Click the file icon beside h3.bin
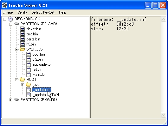The height and width of the screenshot is (126, 168). point(23,44)
